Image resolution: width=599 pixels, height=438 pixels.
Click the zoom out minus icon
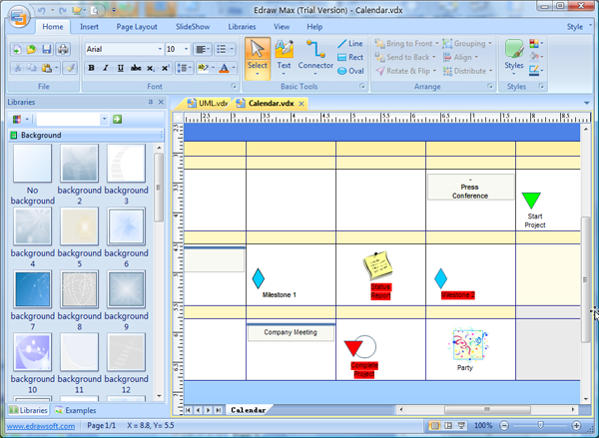pyautogui.click(x=504, y=425)
